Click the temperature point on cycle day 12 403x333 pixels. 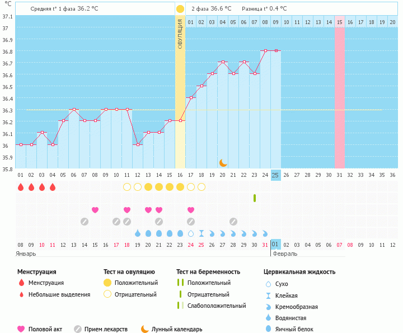(x=138, y=144)
